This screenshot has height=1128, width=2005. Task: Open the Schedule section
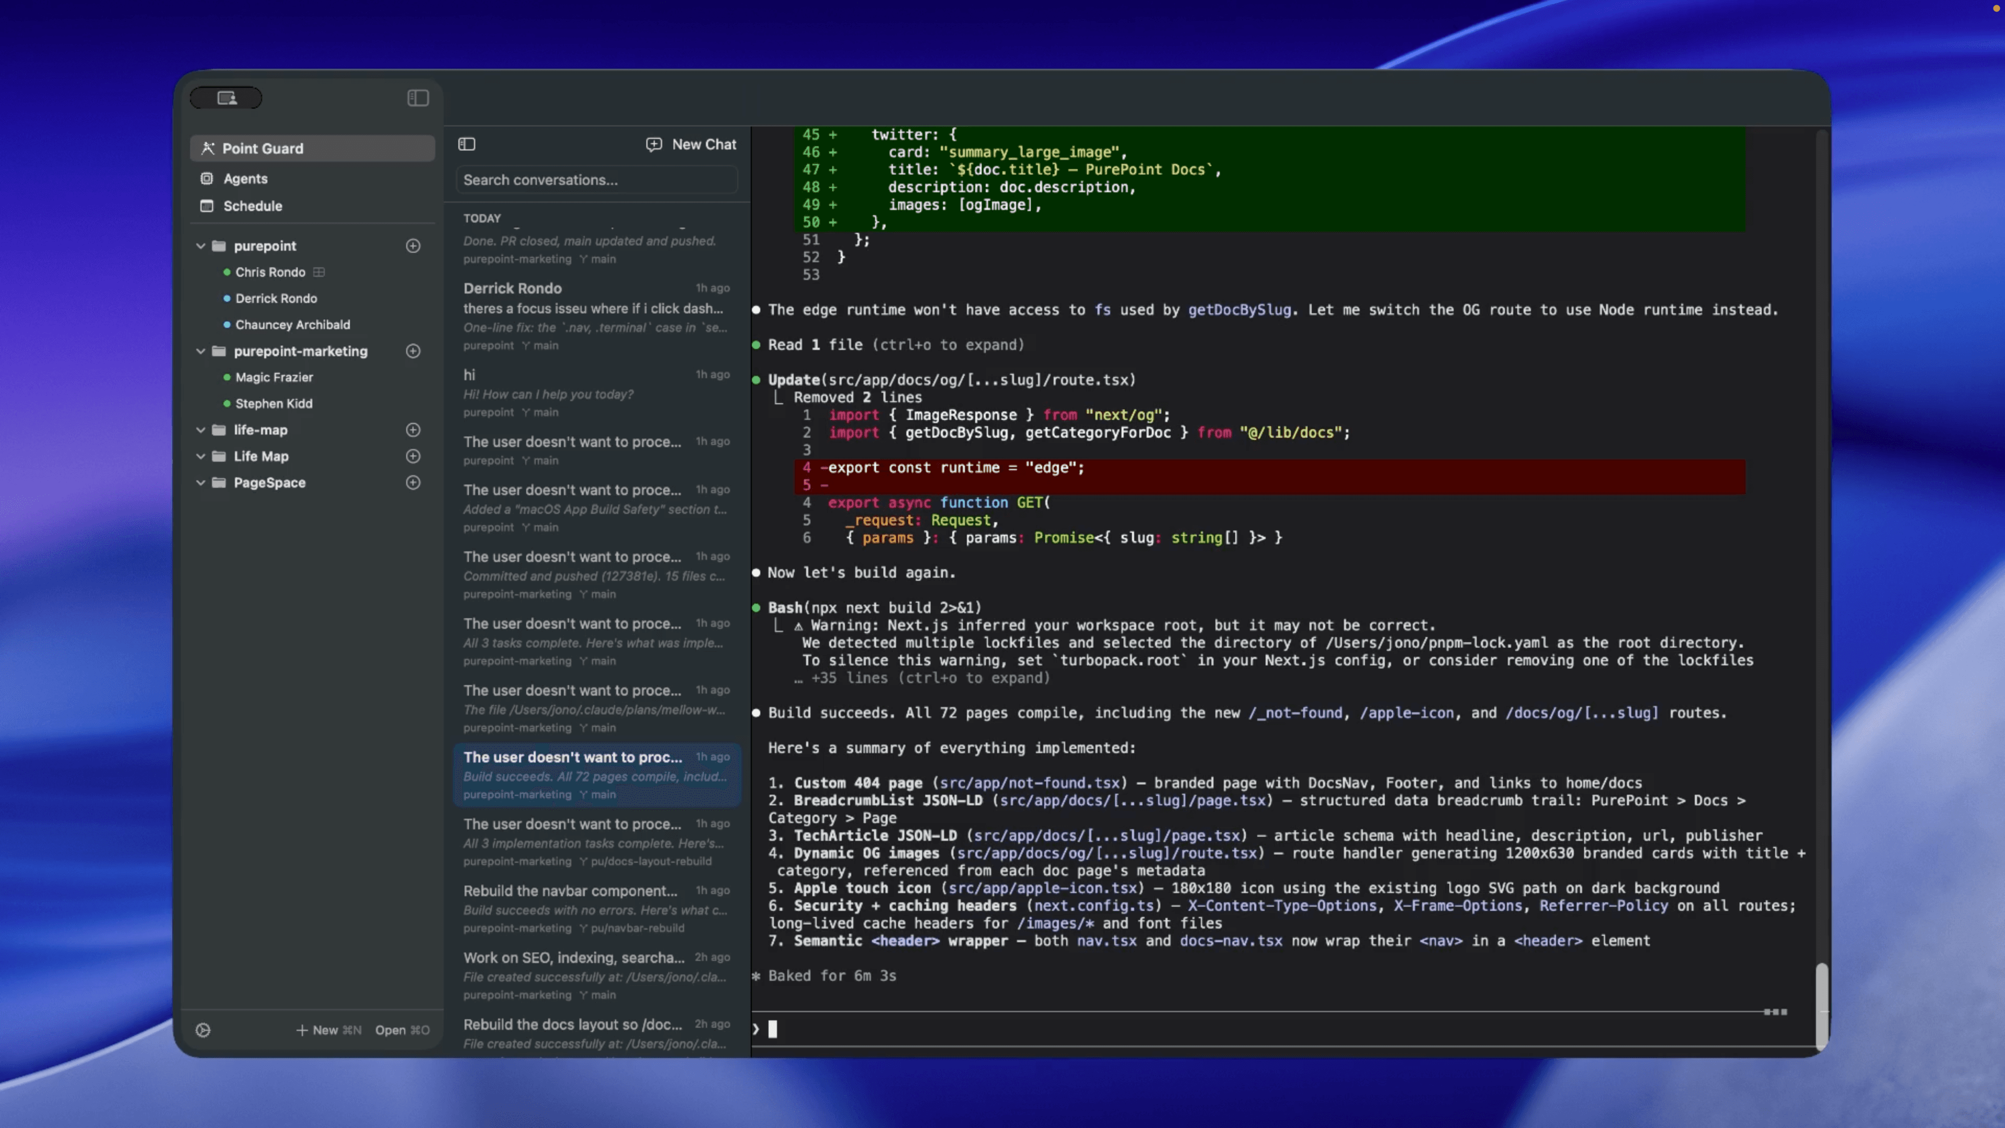pos(312,206)
